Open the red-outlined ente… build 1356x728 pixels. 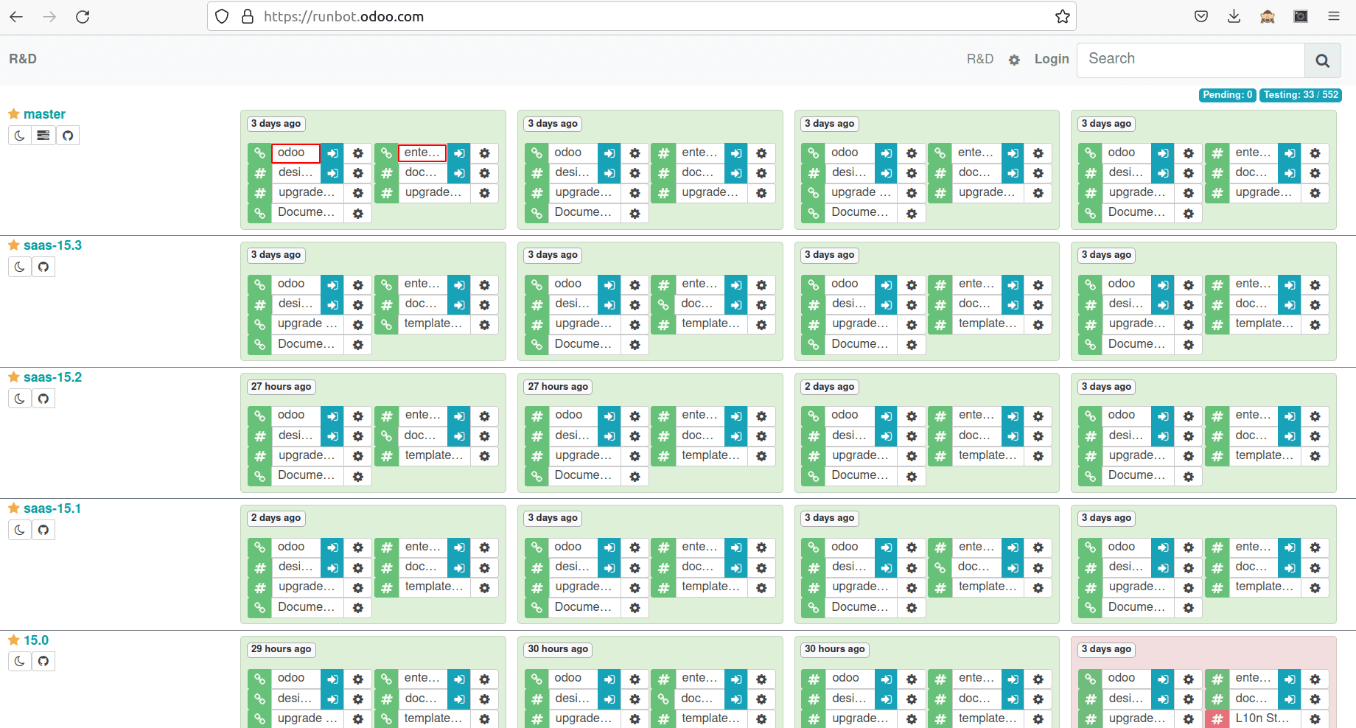[422, 153]
